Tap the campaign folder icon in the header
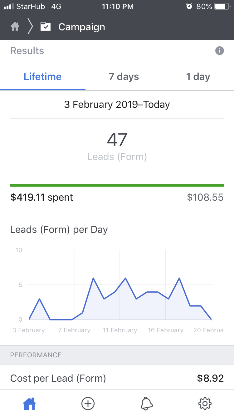Image resolution: width=234 pixels, height=417 pixels. click(x=46, y=27)
